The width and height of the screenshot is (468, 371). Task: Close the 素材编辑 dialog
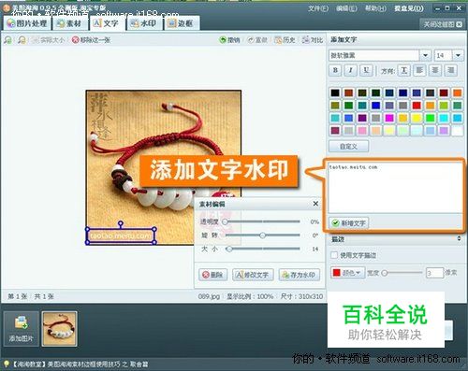click(315, 204)
